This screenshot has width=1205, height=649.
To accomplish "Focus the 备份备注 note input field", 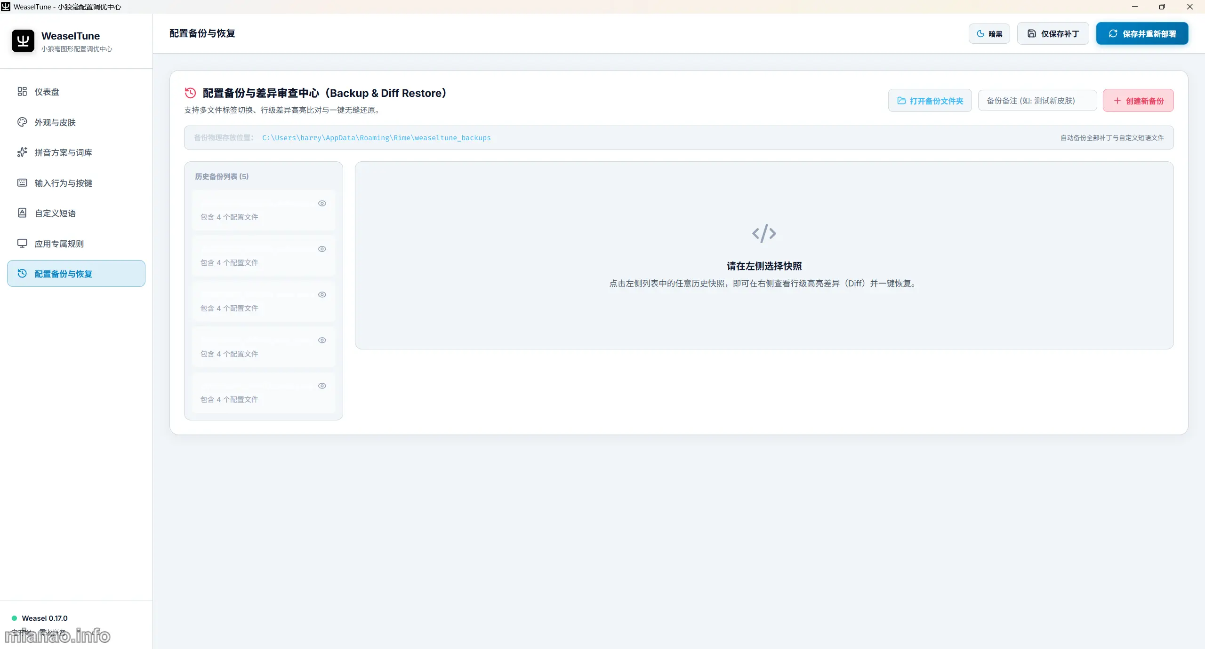I will tap(1037, 101).
